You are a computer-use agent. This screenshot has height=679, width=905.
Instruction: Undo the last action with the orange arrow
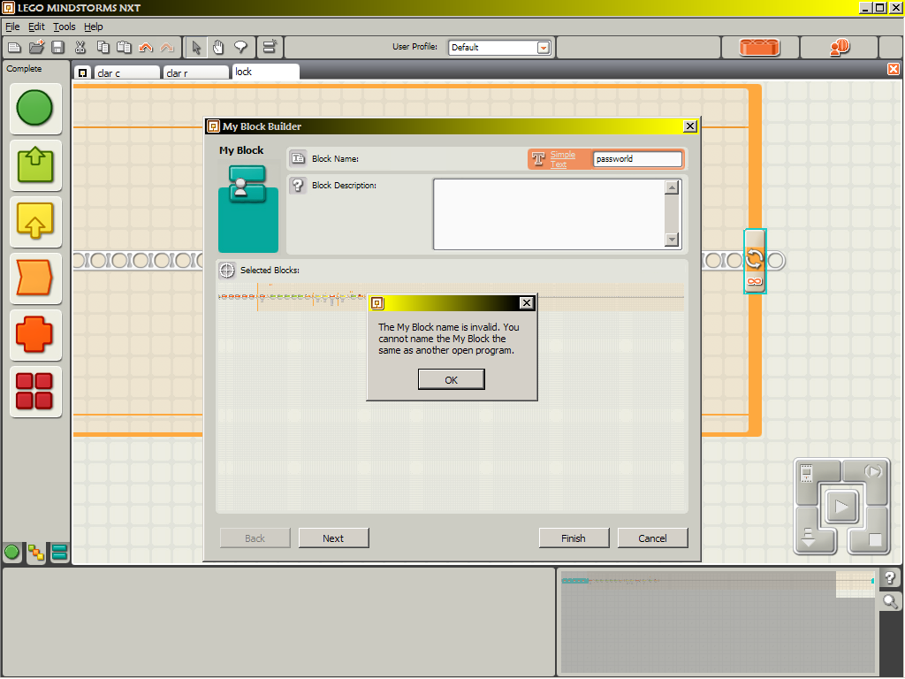coord(146,48)
